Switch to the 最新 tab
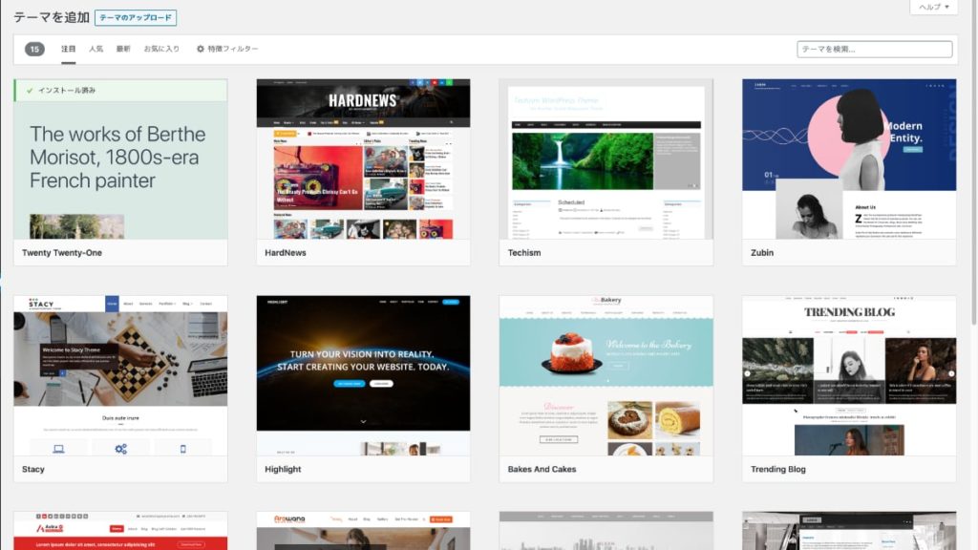978x550 pixels. (123, 49)
